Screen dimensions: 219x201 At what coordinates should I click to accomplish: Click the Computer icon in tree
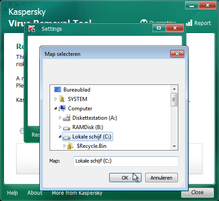click(x=62, y=108)
